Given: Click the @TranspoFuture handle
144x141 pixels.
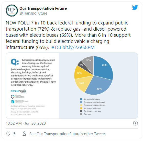Looking at the screenshot, I should click(x=34, y=13).
